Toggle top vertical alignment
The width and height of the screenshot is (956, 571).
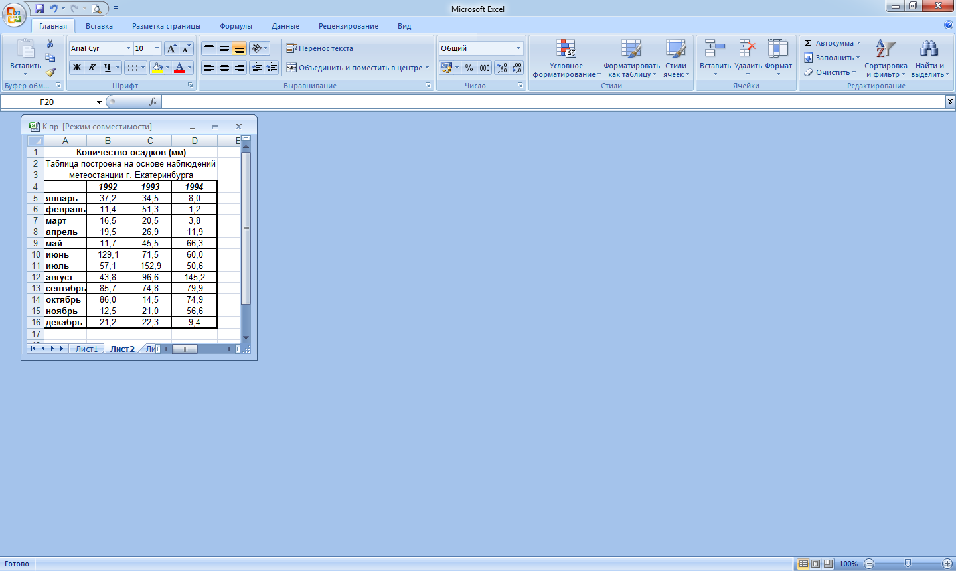point(209,48)
